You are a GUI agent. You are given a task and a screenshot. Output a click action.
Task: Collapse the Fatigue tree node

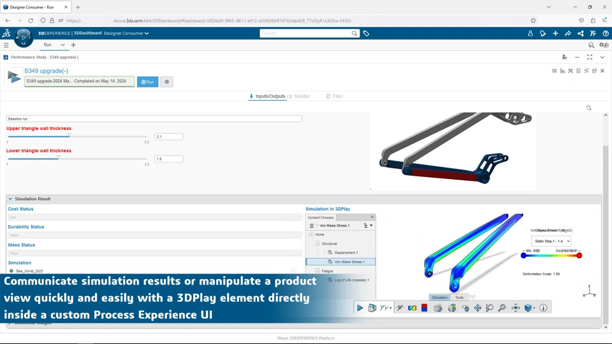tap(317, 271)
